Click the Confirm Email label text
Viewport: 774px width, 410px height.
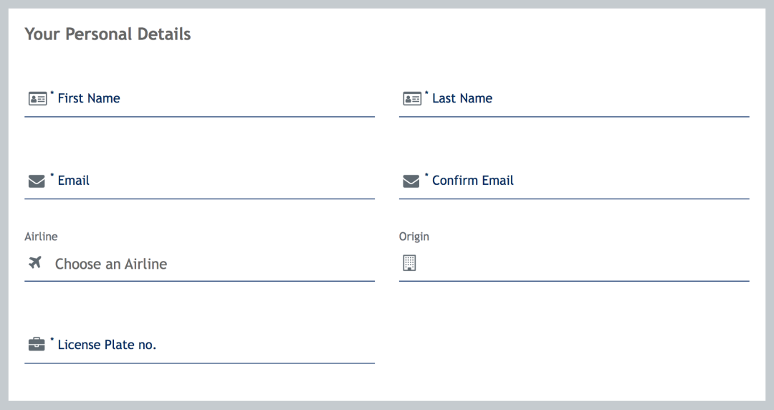coord(472,181)
